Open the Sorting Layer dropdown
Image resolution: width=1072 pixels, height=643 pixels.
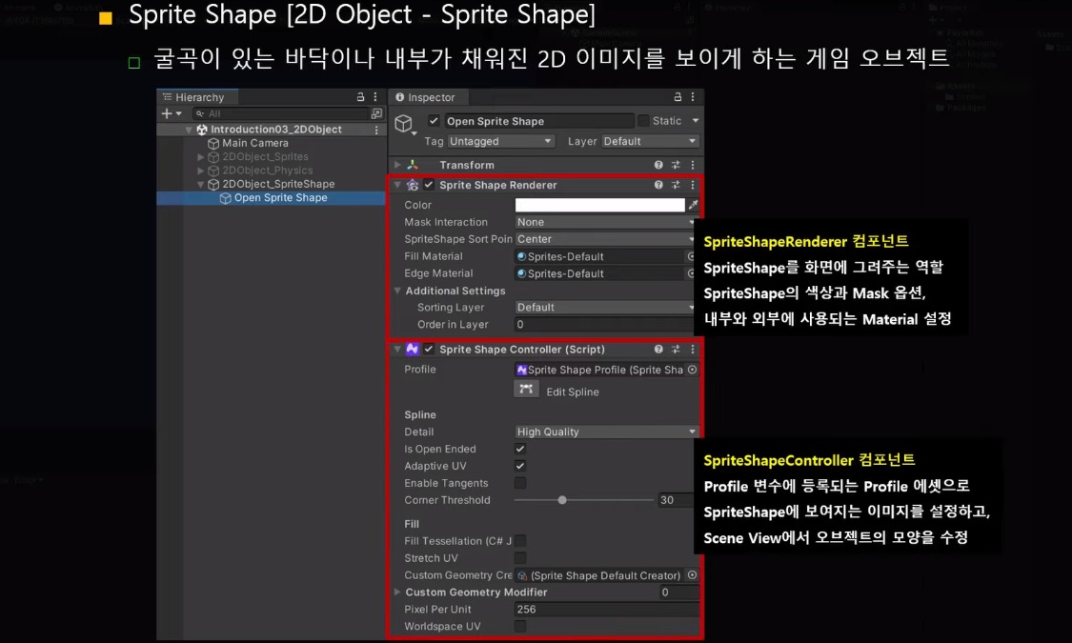tap(605, 308)
